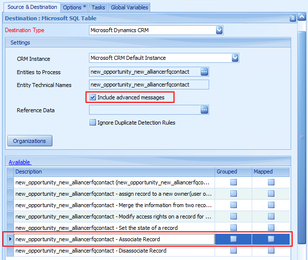Click the Entity Technical Names field
Screen dimensions: 308x260
(149, 85)
